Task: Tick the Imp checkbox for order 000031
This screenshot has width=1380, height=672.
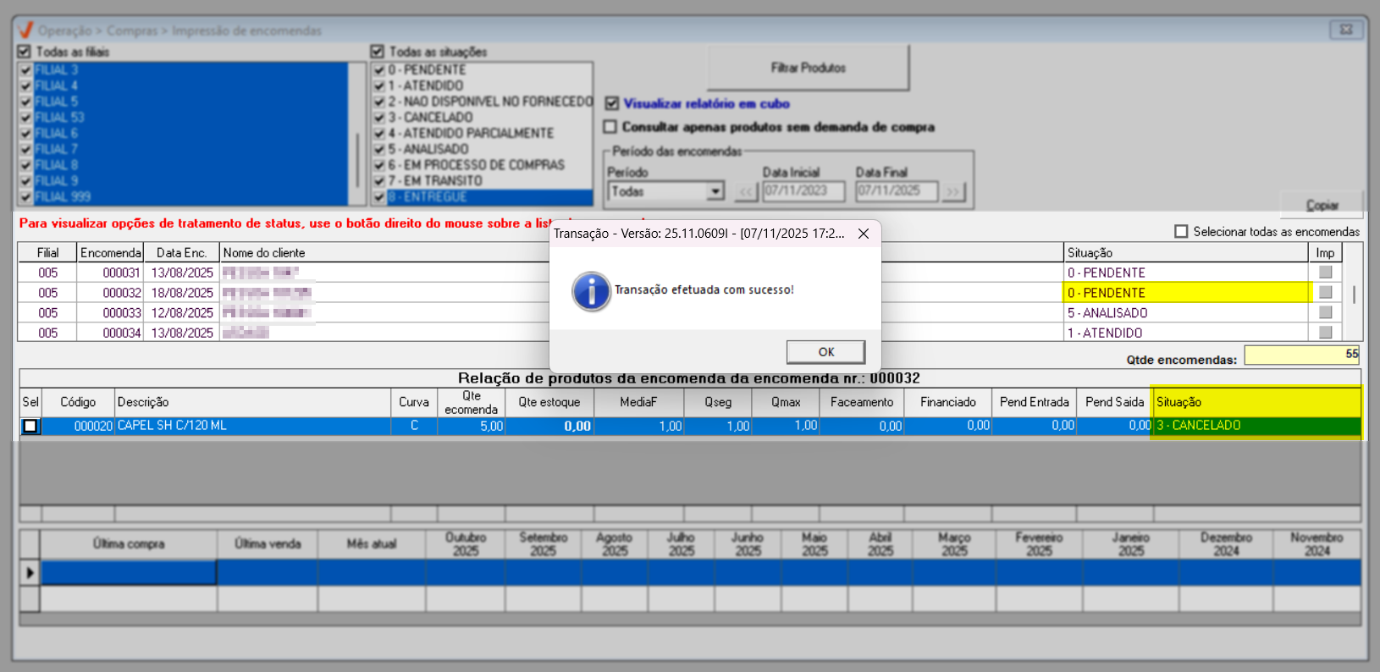Action: 1325,273
